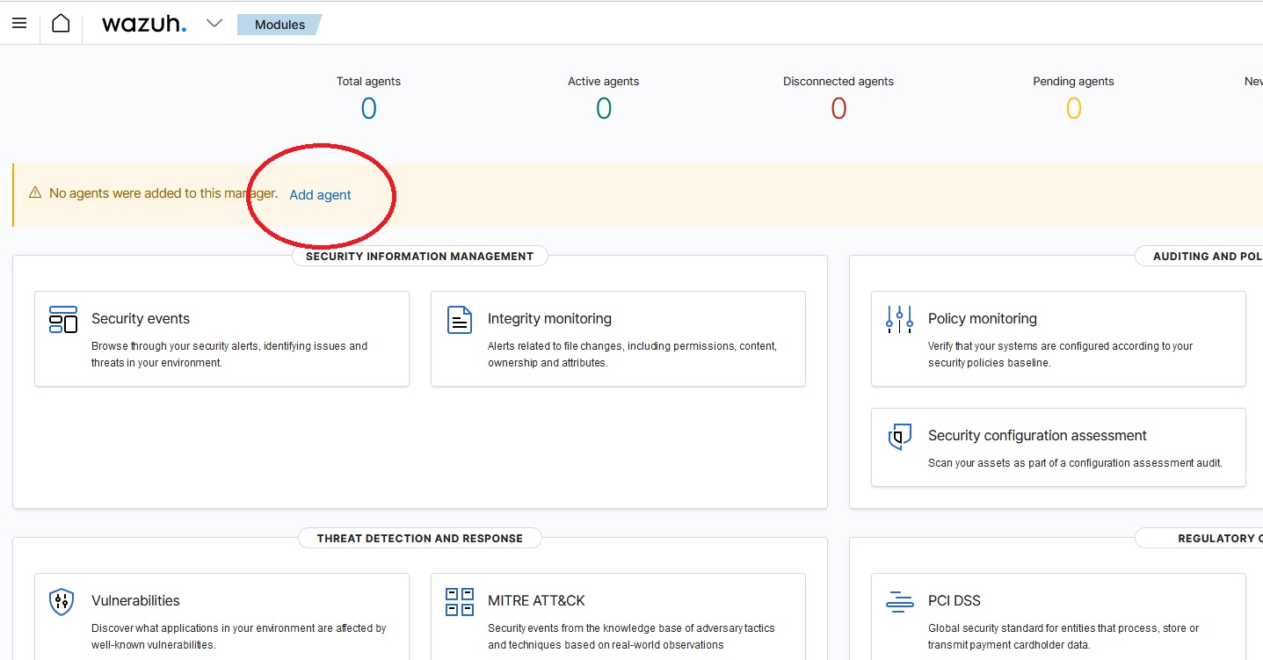Click the warning icon in agent banner
Screen dimensions: 1263x660
tap(35, 192)
